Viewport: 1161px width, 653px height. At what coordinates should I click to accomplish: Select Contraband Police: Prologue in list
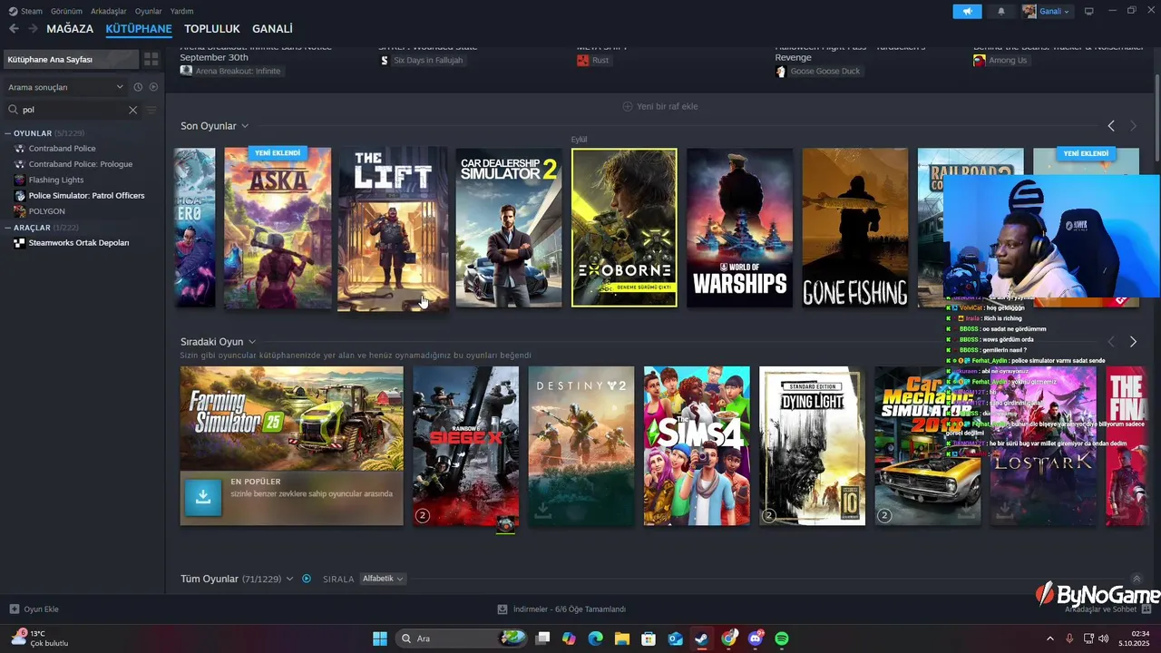[x=83, y=164]
